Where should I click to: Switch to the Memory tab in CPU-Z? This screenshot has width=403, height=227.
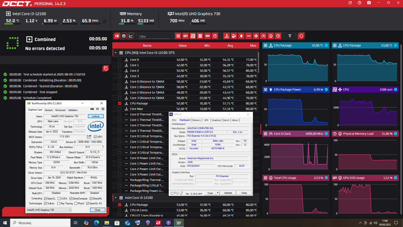196,120
